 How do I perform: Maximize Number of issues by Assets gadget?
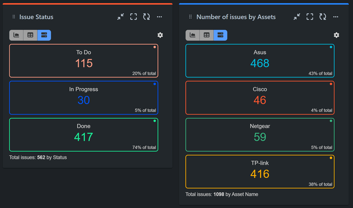pyautogui.click(x=310, y=17)
